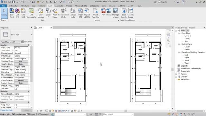Click the 1 : 100 view scale control
This screenshot has height=116, width=206.
pyautogui.click(x=40, y=111)
